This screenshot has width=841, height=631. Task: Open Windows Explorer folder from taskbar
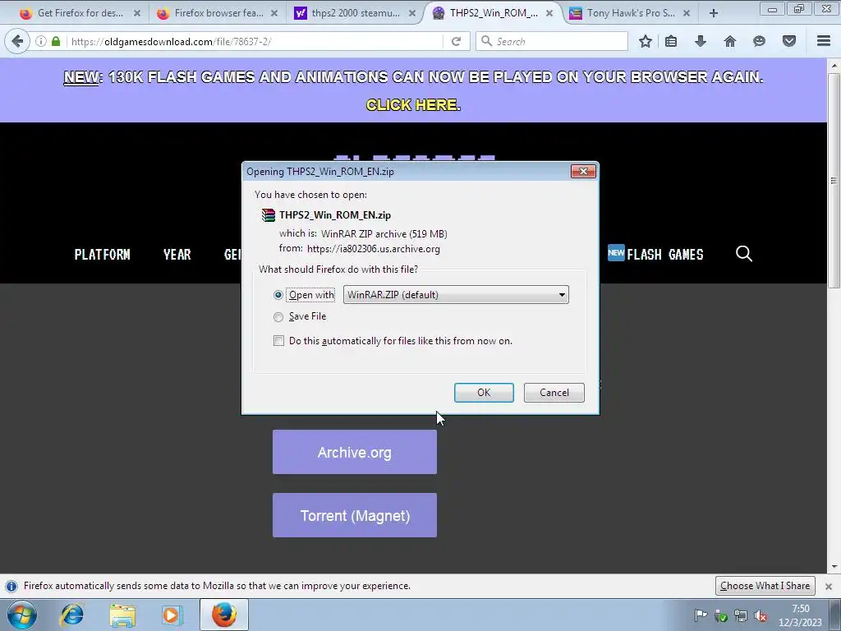(x=122, y=615)
